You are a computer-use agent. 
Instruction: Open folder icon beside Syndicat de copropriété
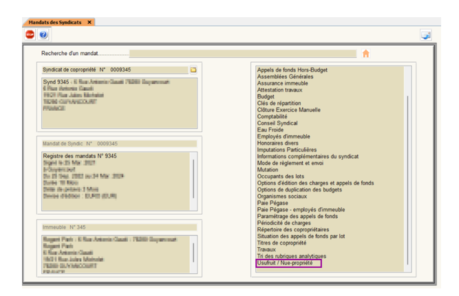coord(193,70)
